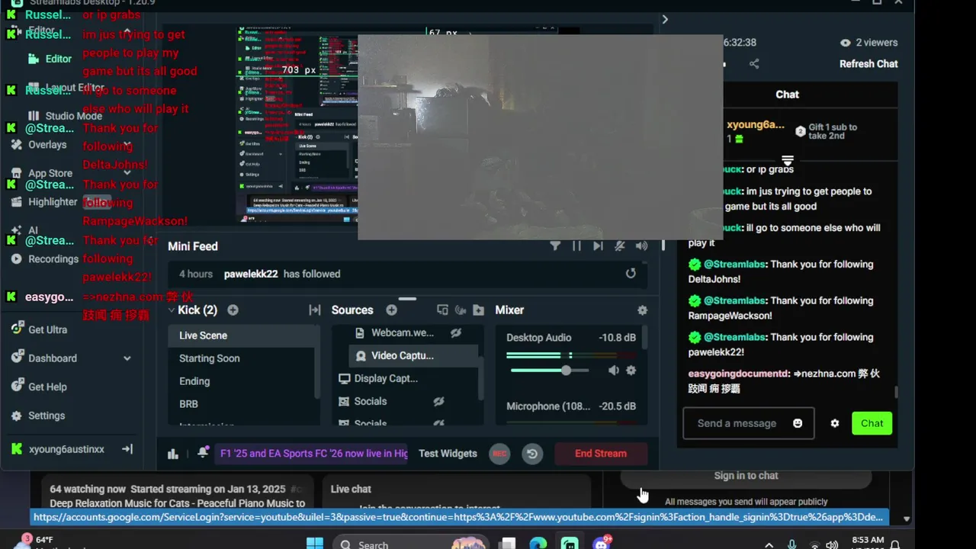This screenshot has height=549, width=976.
Task: Open the emoji picker in chat
Action: (x=798, y=423)
